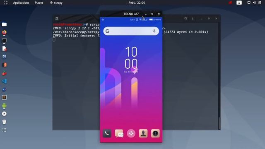Open the Messages app on phone dock

pos(119,134)
